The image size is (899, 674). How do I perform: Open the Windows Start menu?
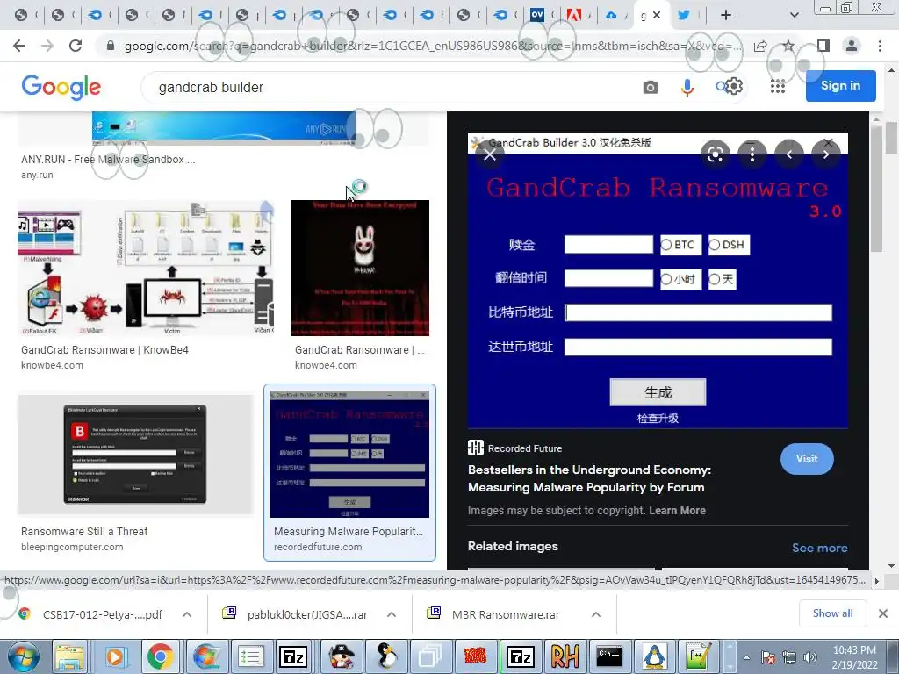(24, 656)
